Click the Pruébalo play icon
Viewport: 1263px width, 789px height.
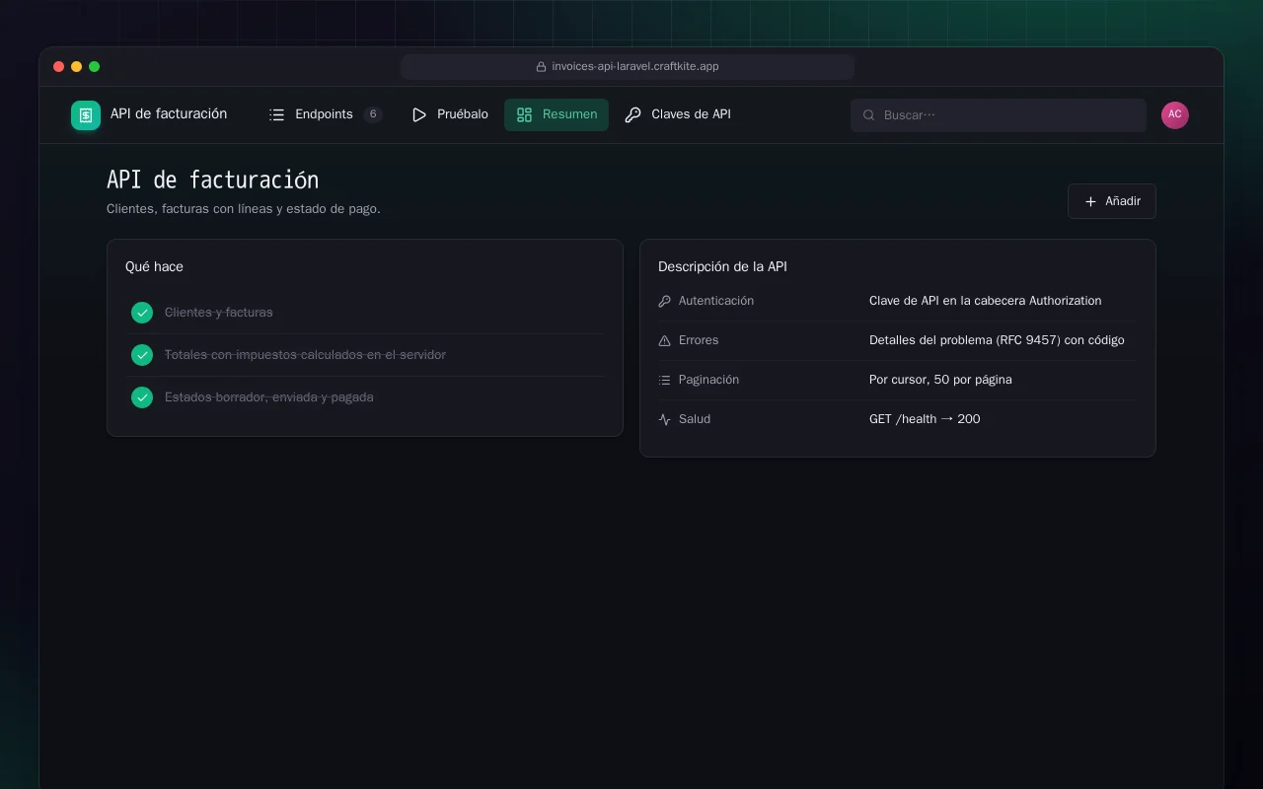419,115
